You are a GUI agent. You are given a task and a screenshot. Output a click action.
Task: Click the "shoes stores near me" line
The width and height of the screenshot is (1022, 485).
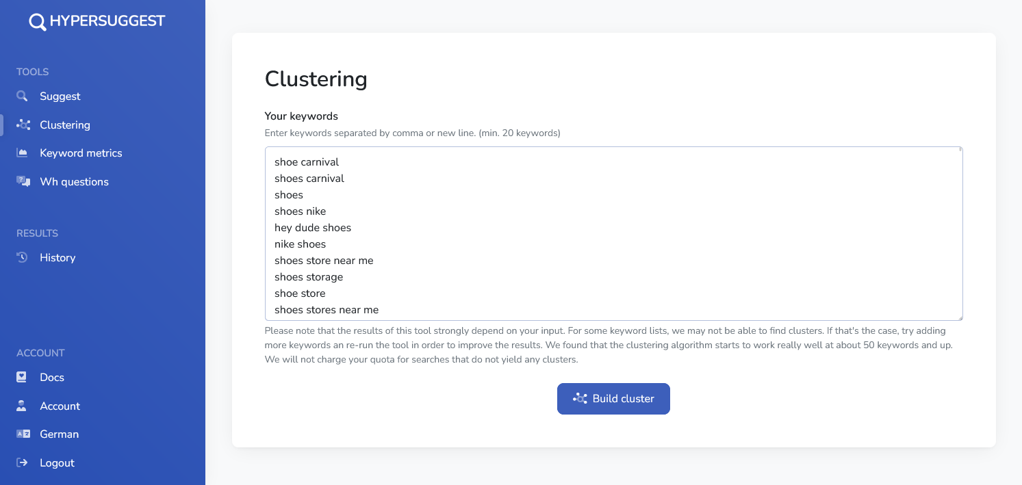click(327, 310)
